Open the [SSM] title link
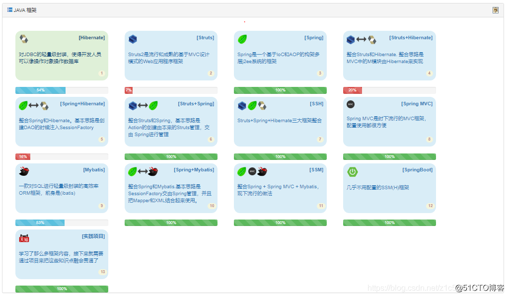This screenshot has height=297, width=509. 316,170
